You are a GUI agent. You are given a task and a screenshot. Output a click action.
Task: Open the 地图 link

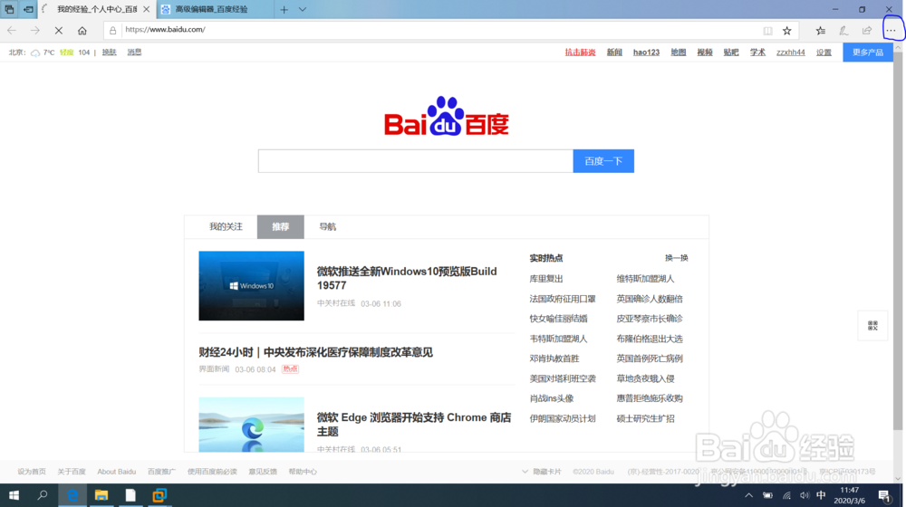point(679,52)
